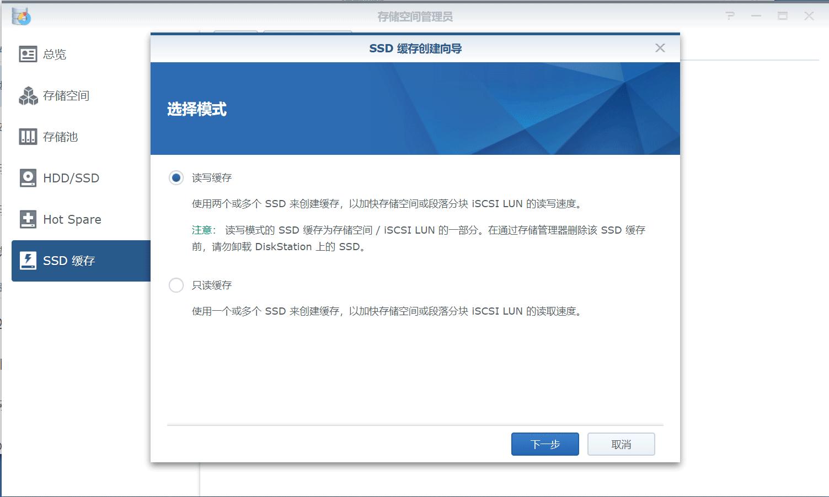829x497 pixels.
Task: Close the SSD 缓存创建向导 dialog
Action: click(x=660, y=48)
